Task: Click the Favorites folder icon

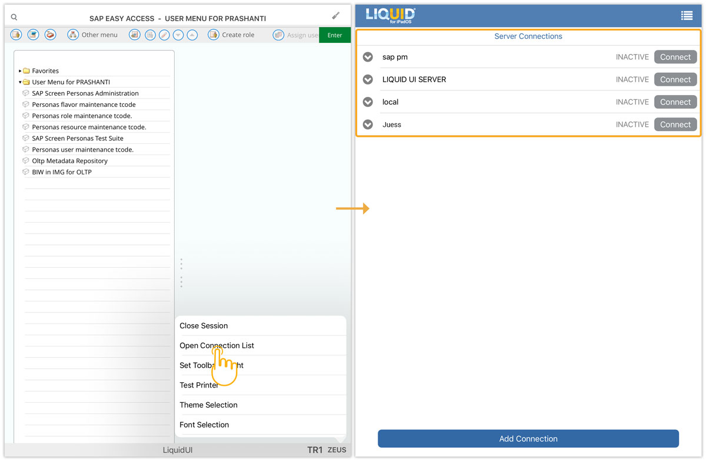Action: pos(26,70)
